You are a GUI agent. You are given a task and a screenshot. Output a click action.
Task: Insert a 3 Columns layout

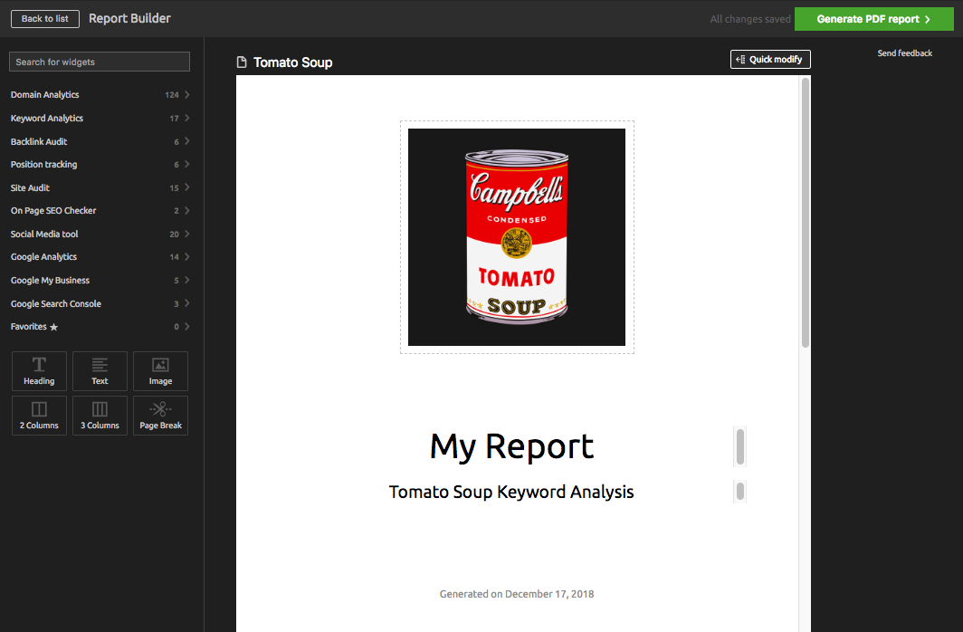pos(100,416)
